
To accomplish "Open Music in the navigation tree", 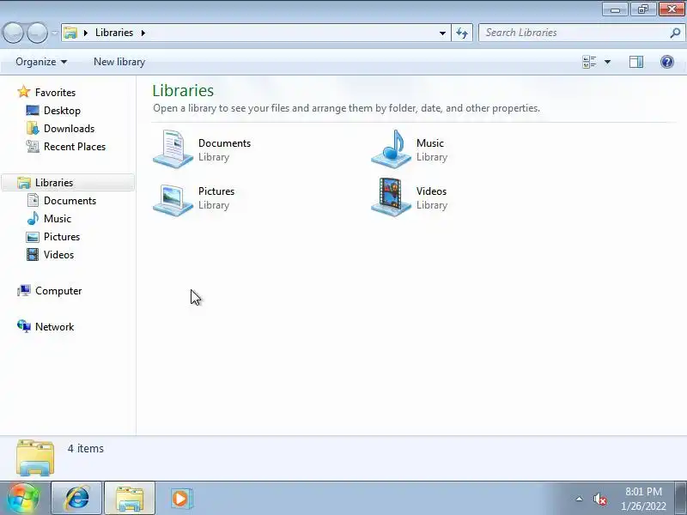I will (x=57, y=218).
